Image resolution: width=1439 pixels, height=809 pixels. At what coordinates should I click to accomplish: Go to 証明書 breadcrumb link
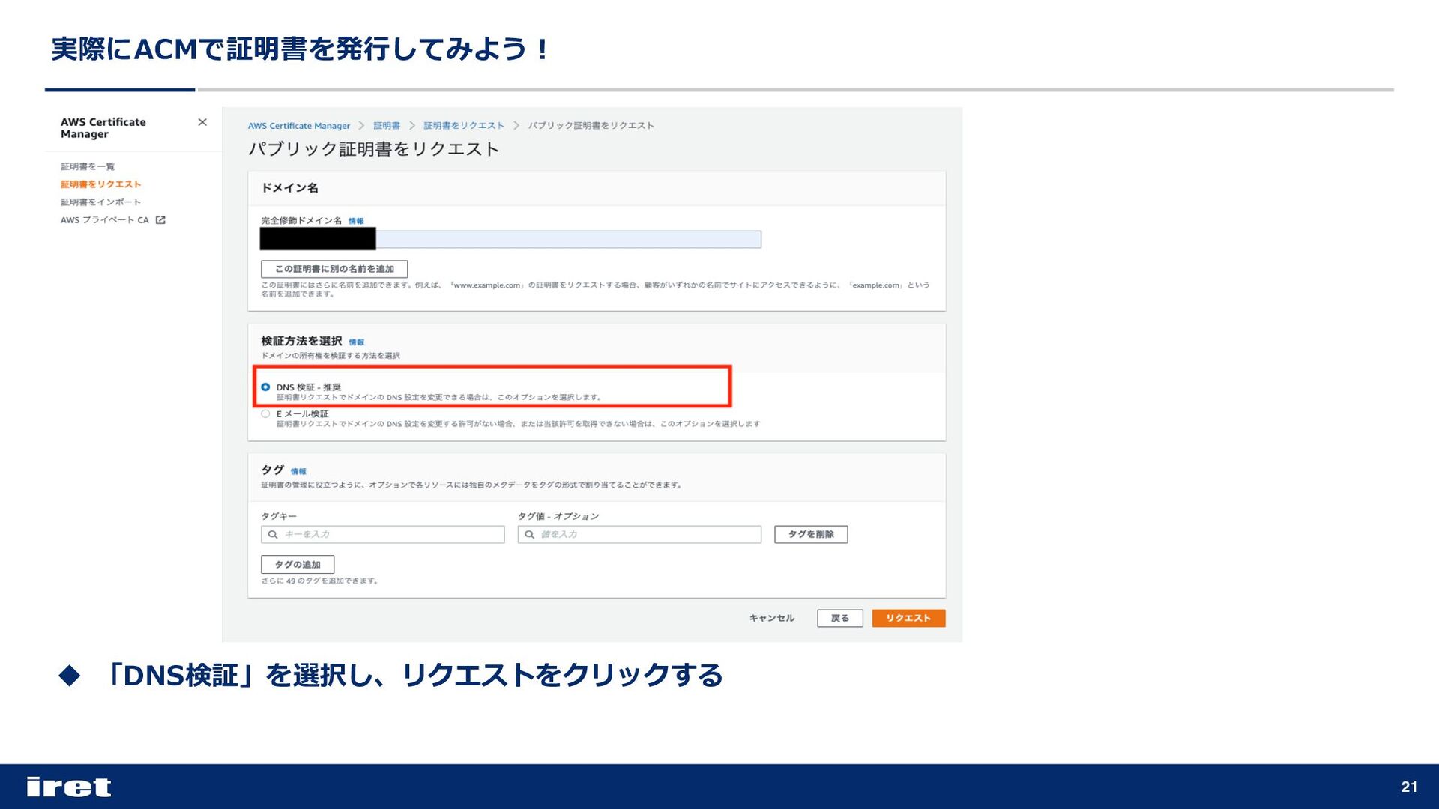(387, 126)
